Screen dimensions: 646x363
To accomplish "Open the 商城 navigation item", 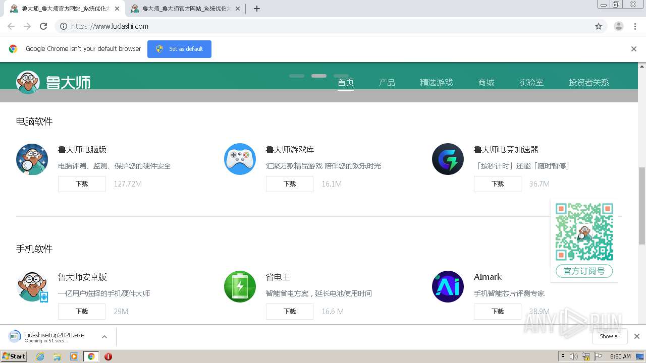I will (x=487, y=82).
